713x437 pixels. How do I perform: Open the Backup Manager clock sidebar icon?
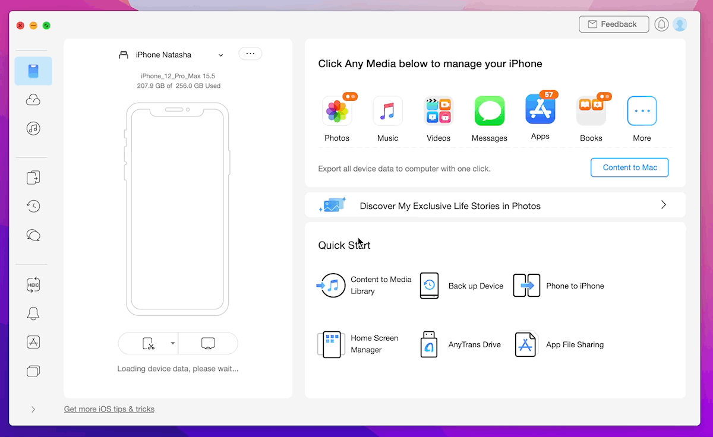point(33,206)
